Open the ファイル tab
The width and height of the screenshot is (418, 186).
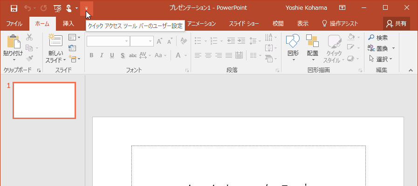pos(14,24)
